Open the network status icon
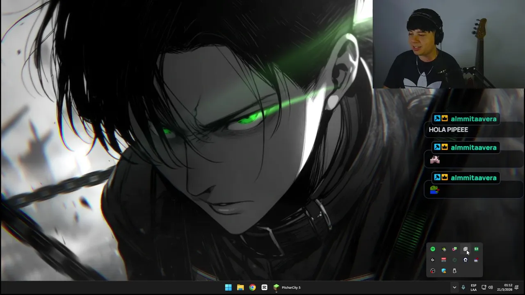The width and height of the screenshot is (525, 295). (x=484, y=288)
